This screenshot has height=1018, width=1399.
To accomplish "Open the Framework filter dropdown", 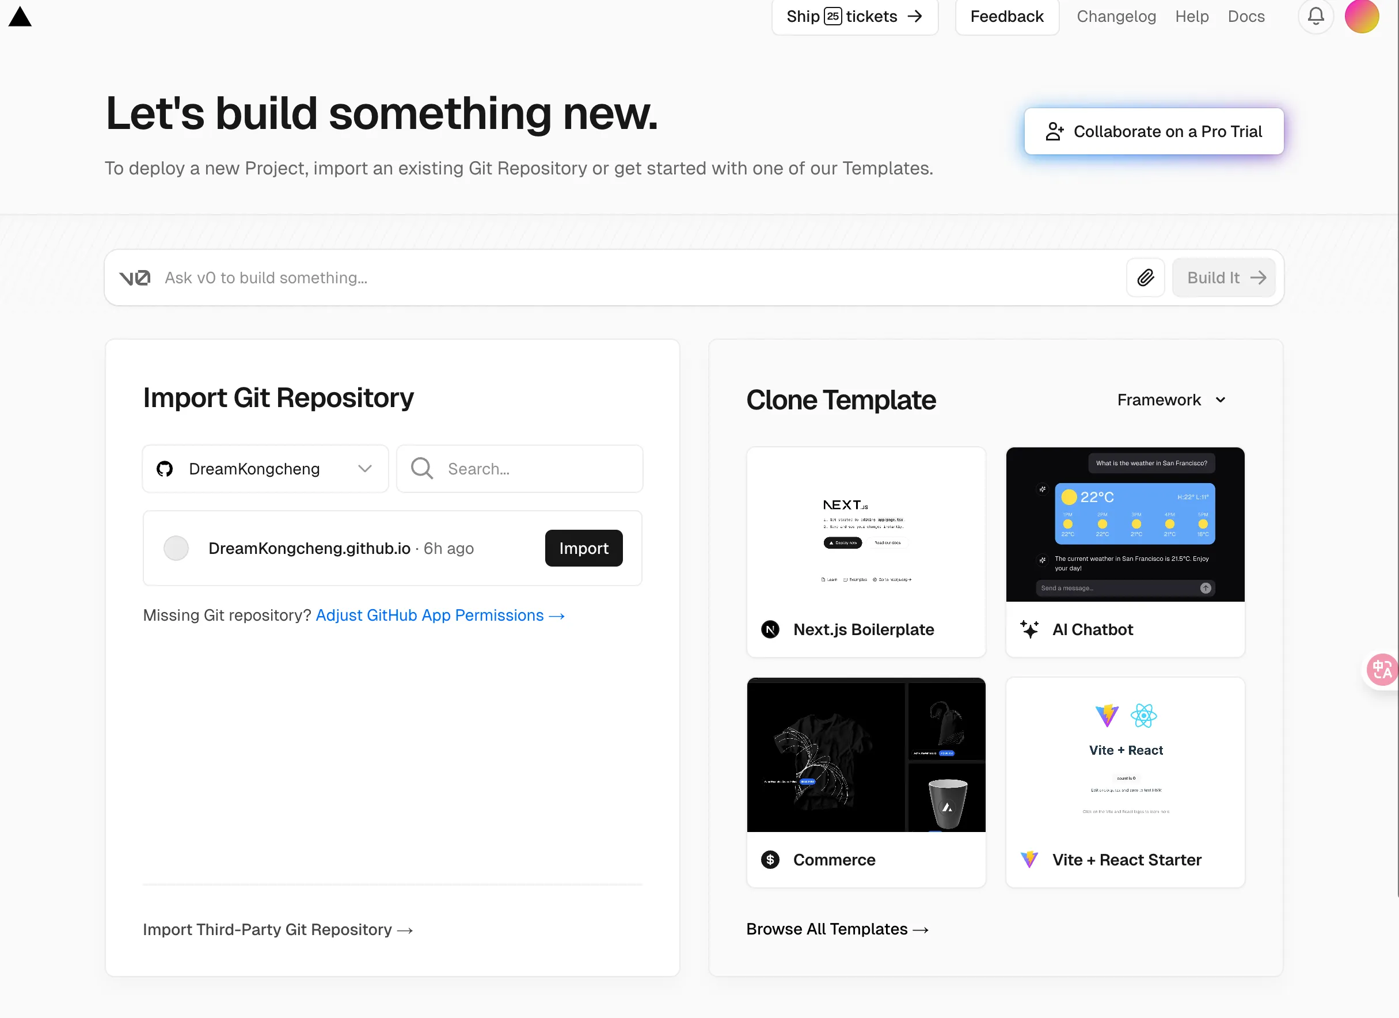I will click(x=1172, y=400).
